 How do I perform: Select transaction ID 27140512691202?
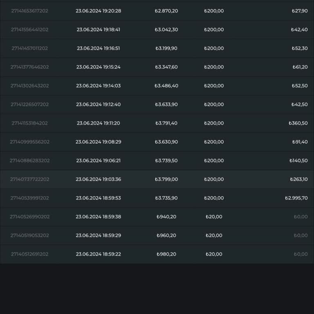click(29, 254)
